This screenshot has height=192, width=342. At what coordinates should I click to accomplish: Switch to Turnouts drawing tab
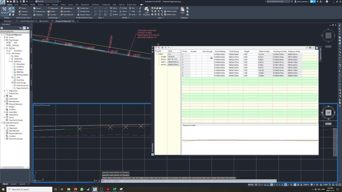[45, 21]
